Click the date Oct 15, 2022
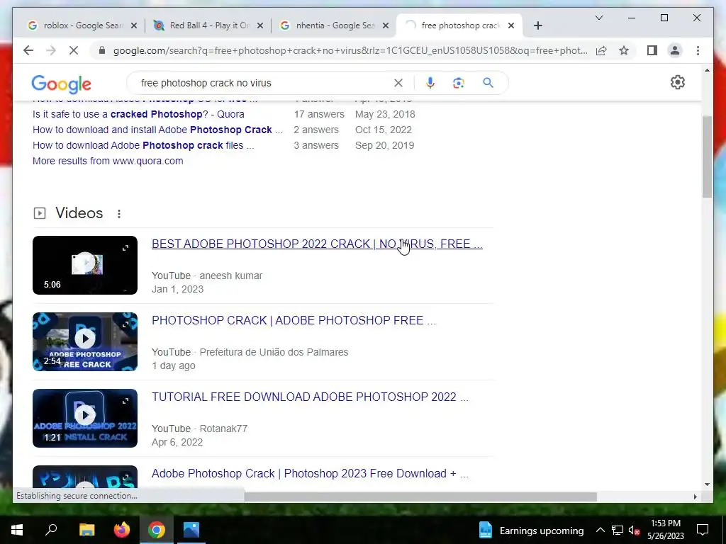726x544 pixels. click(384, 130)
